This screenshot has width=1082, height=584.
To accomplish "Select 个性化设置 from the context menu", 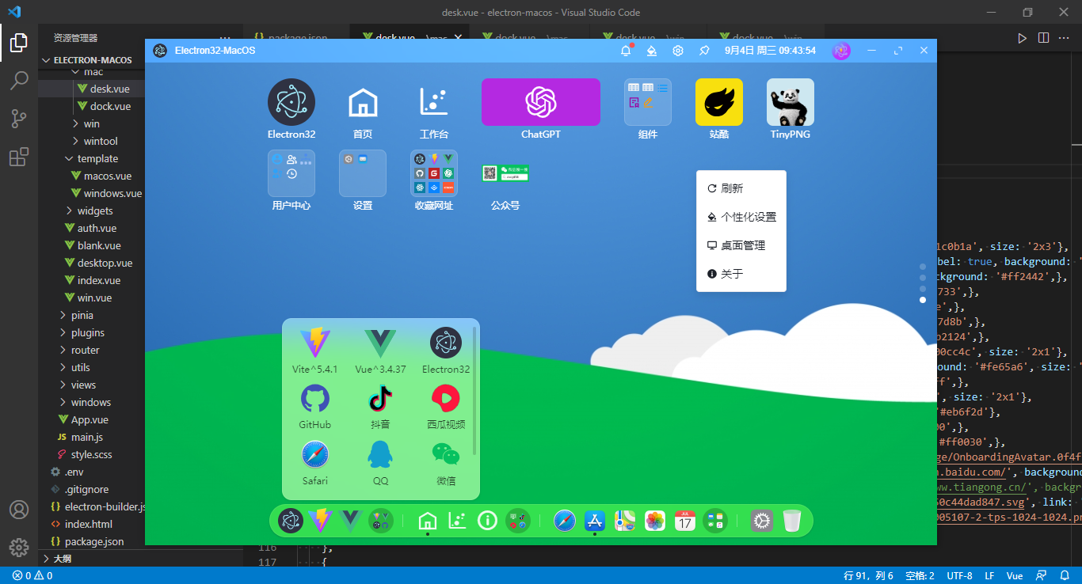I will pyautogui.click(x=741, y=217).
